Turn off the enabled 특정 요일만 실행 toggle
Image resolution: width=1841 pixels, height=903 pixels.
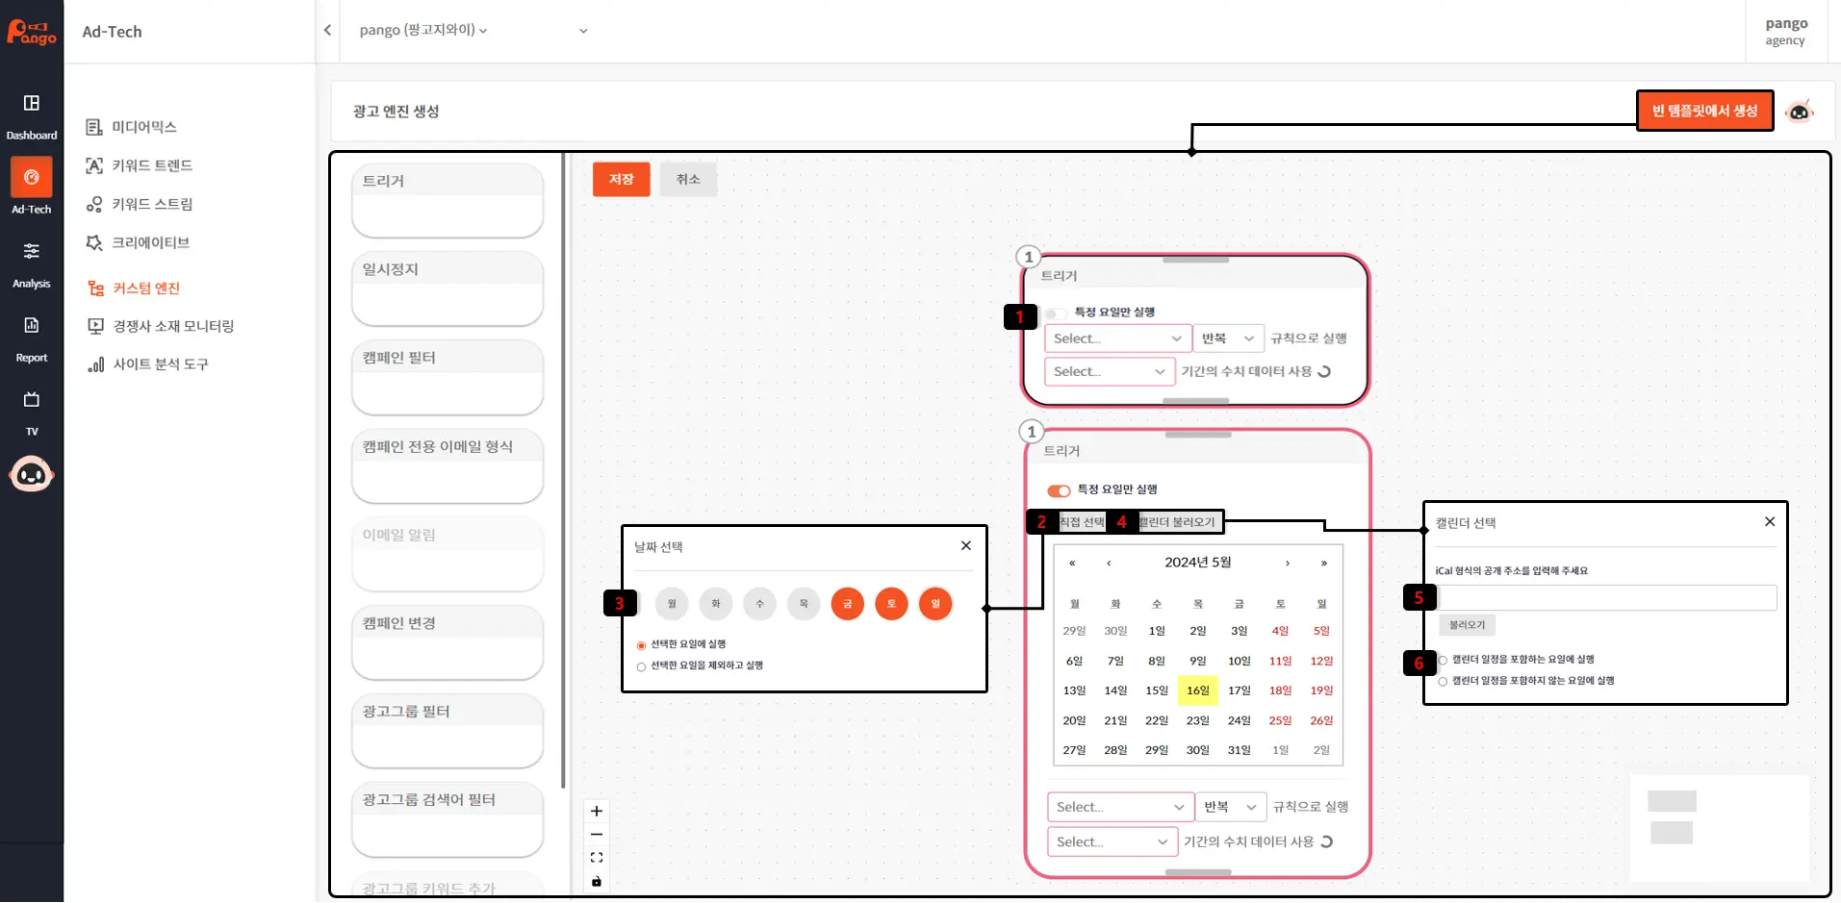1059,490
